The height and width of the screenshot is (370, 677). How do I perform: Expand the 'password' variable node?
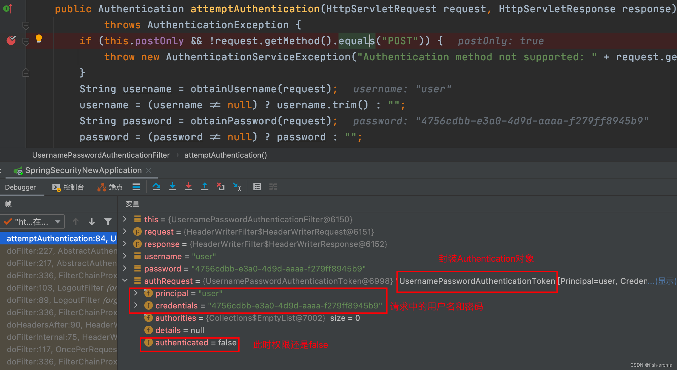125,268
